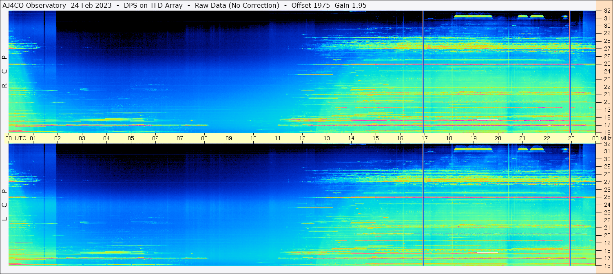
Task: Click the 30 MHz label on LCP scale
Action: point(607,159)
